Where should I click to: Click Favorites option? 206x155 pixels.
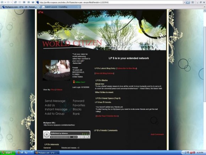tap(79, 105)
